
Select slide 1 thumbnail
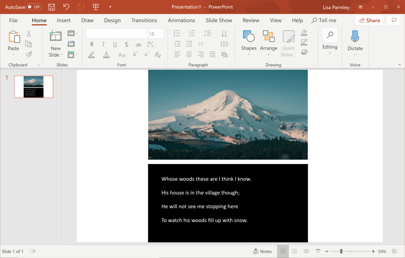pos(34,87)
